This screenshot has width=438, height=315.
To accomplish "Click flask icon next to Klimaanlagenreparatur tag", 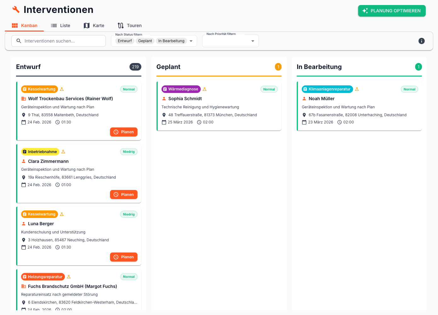I will (x=357, y=89).
